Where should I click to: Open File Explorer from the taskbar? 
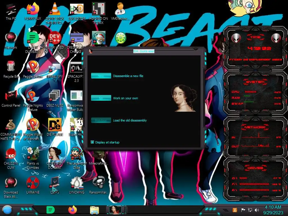click(94, 210)
